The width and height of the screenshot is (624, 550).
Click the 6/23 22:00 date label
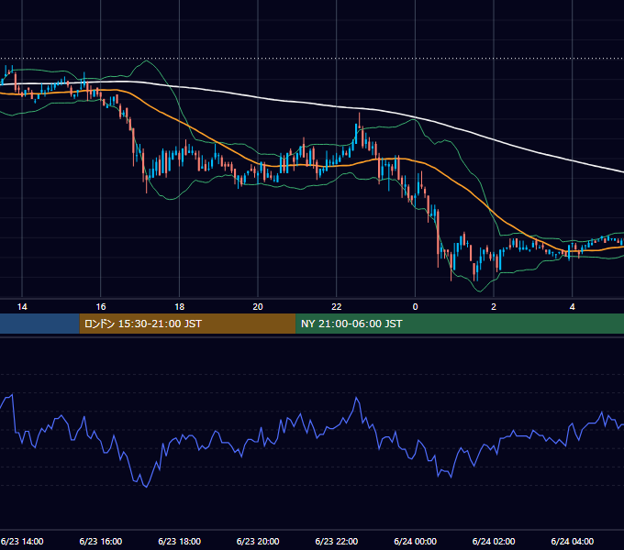coord(337,541)
